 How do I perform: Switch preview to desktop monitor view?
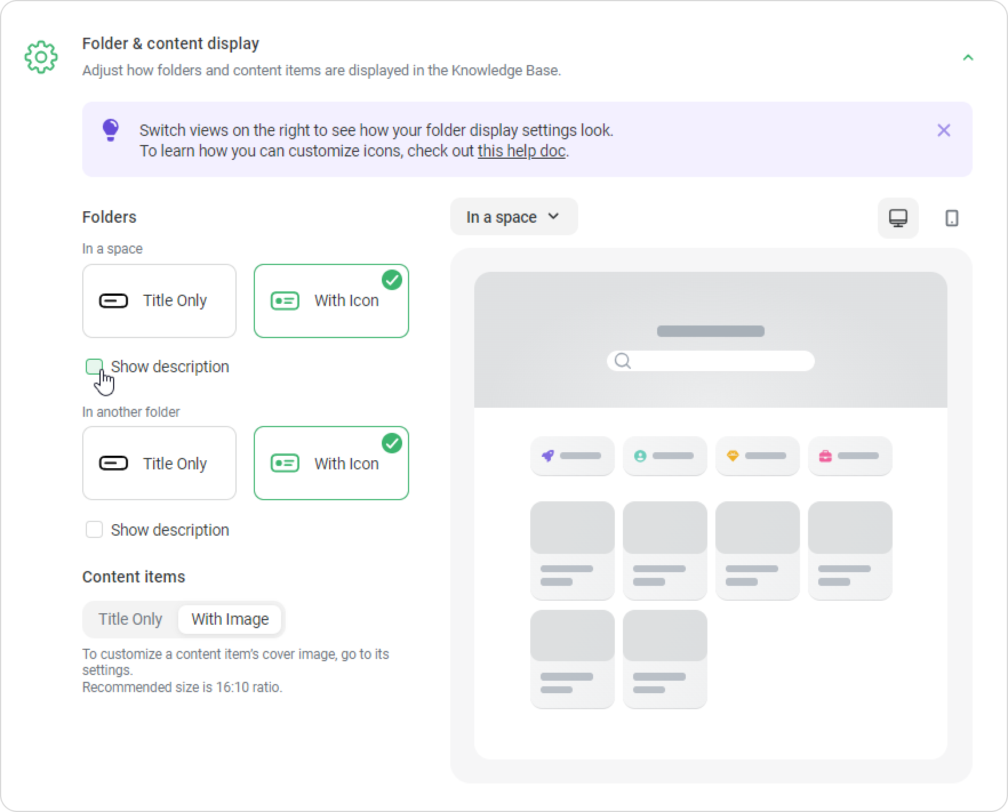pyautogui.click(x=898, y=218)
